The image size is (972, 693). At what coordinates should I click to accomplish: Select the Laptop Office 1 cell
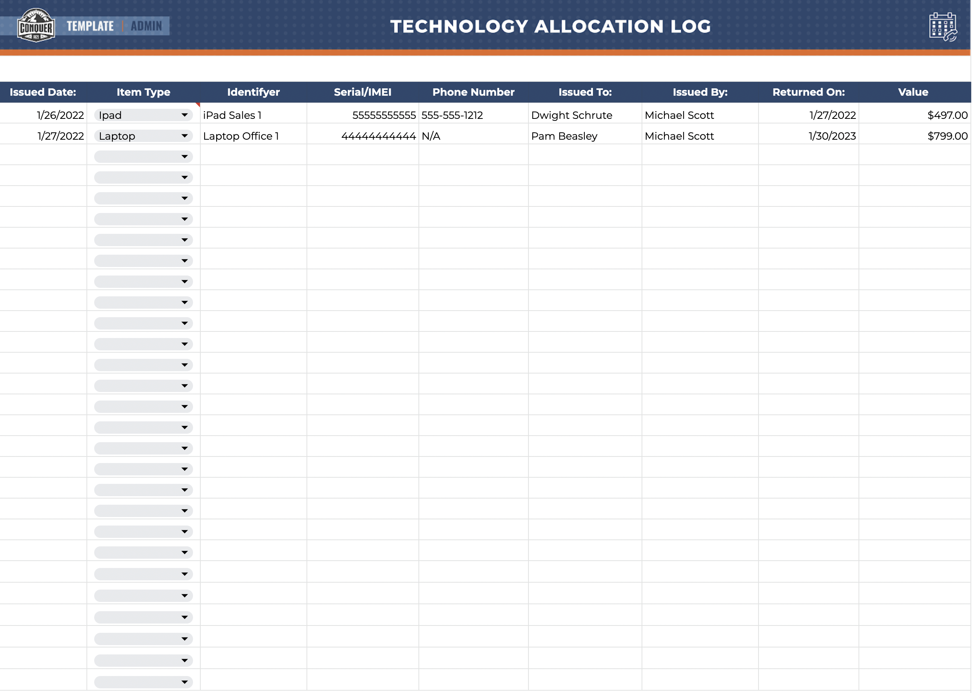254,134
